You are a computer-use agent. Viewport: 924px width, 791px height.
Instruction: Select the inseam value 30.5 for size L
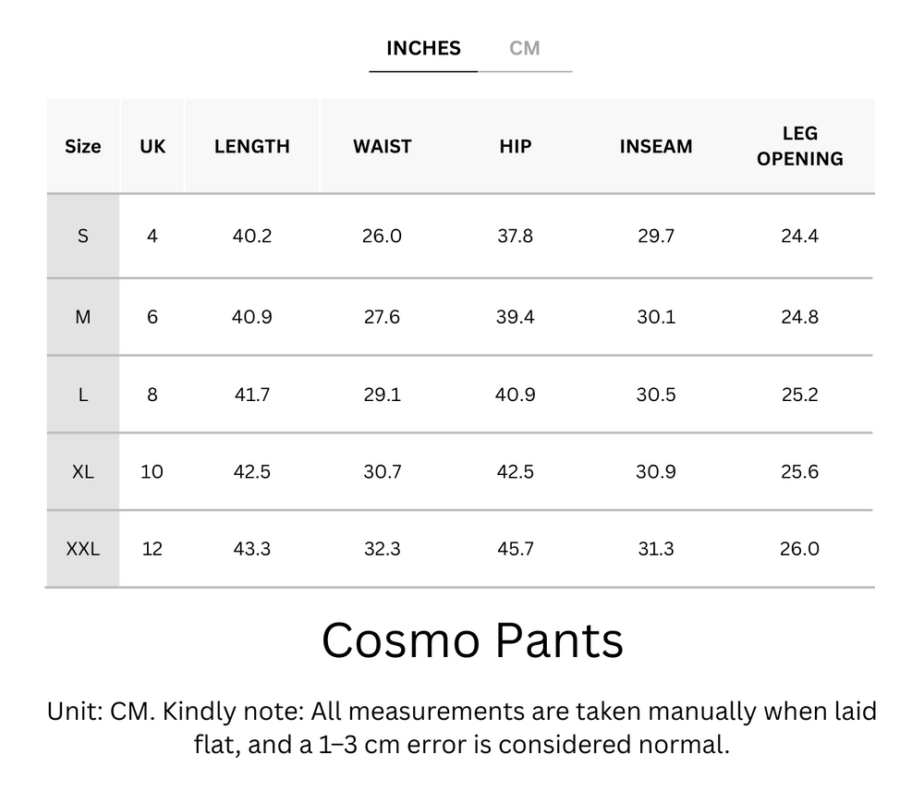coord(655,394)
